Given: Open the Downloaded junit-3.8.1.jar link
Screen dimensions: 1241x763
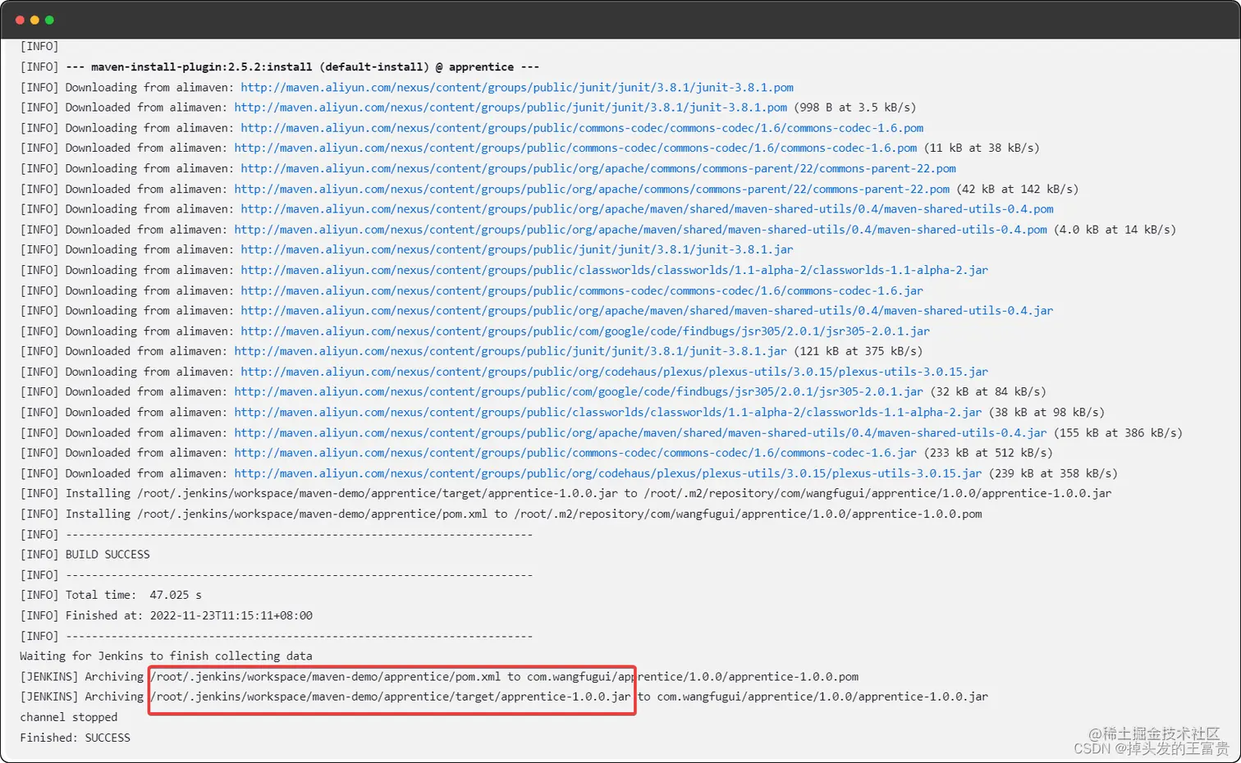Looking at the screenshot, I should (x=511, y=351).
